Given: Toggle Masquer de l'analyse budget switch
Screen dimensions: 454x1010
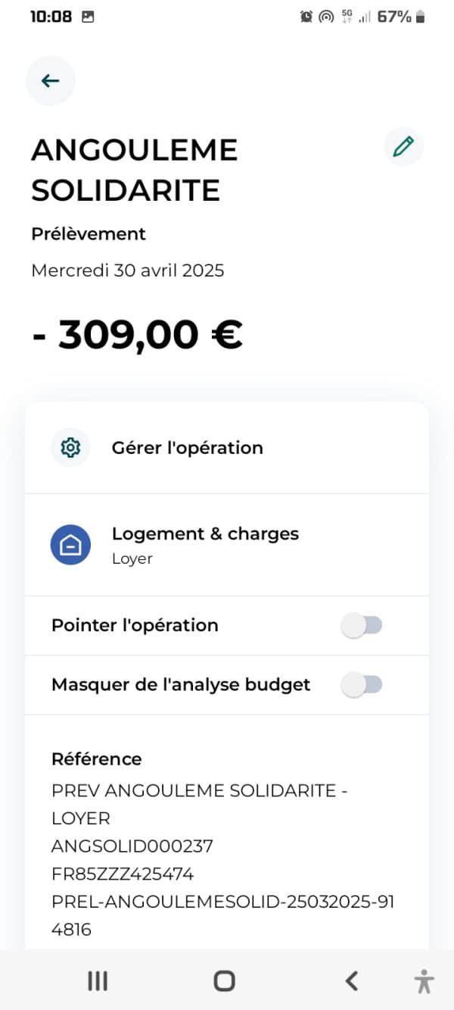Looking at the screenshot, I should [362, 685].
